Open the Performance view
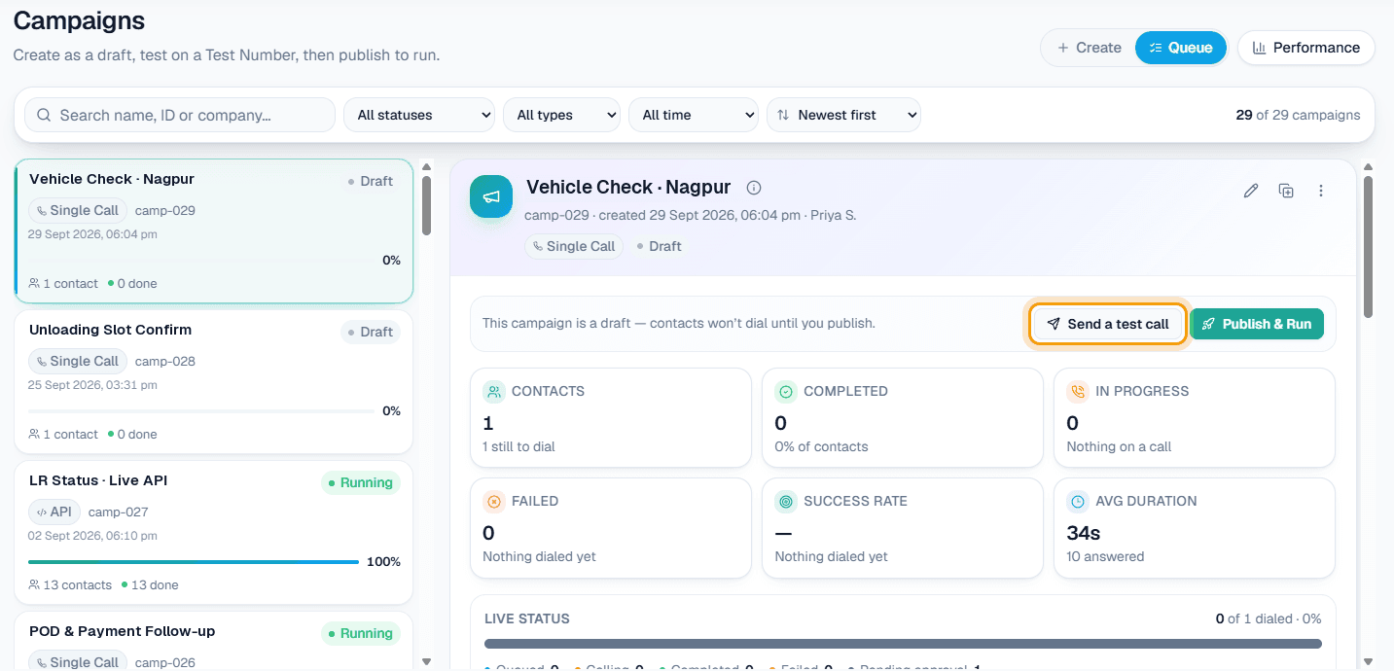 [x=1305, y=48]
